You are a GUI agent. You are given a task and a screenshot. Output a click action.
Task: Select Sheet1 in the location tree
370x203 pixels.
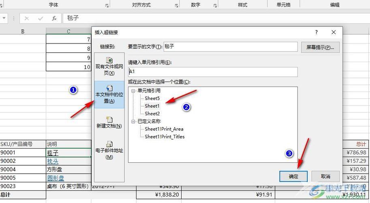(x=152, y=106)
